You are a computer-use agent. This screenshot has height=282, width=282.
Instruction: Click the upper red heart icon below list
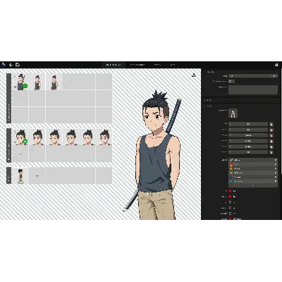tap(230, 191)
